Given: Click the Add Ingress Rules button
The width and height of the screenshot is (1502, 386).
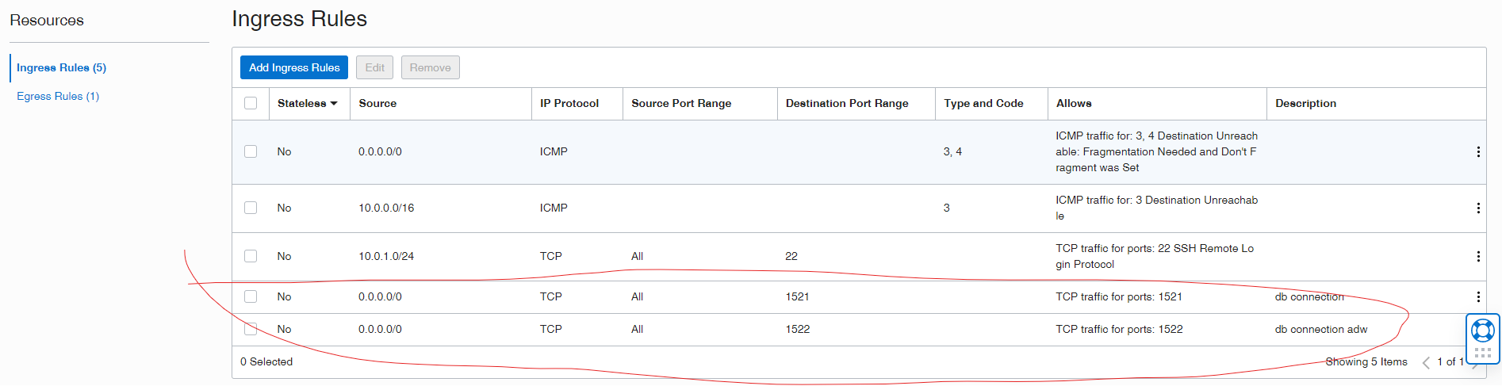Looking at the screenshot, I should pos(294,67).
